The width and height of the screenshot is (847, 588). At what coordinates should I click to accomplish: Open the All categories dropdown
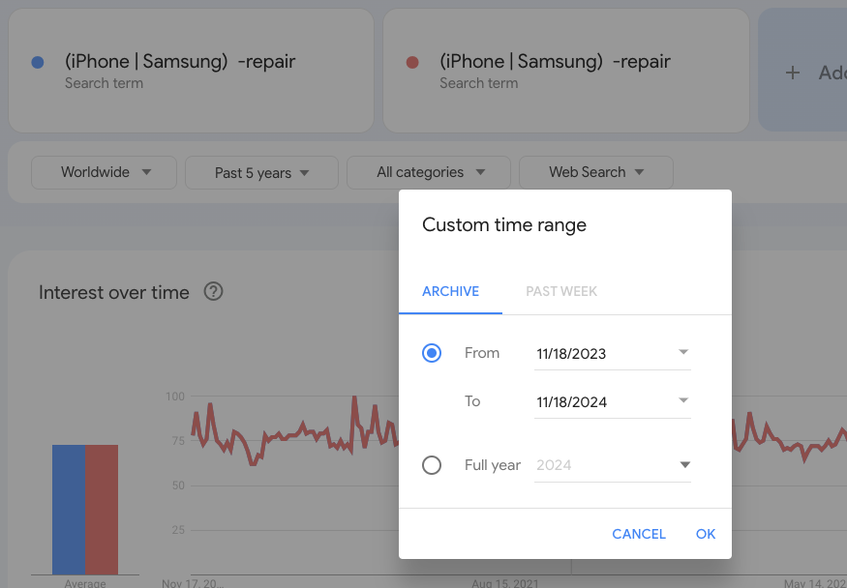pyautogui.click(x=429, y=172)
